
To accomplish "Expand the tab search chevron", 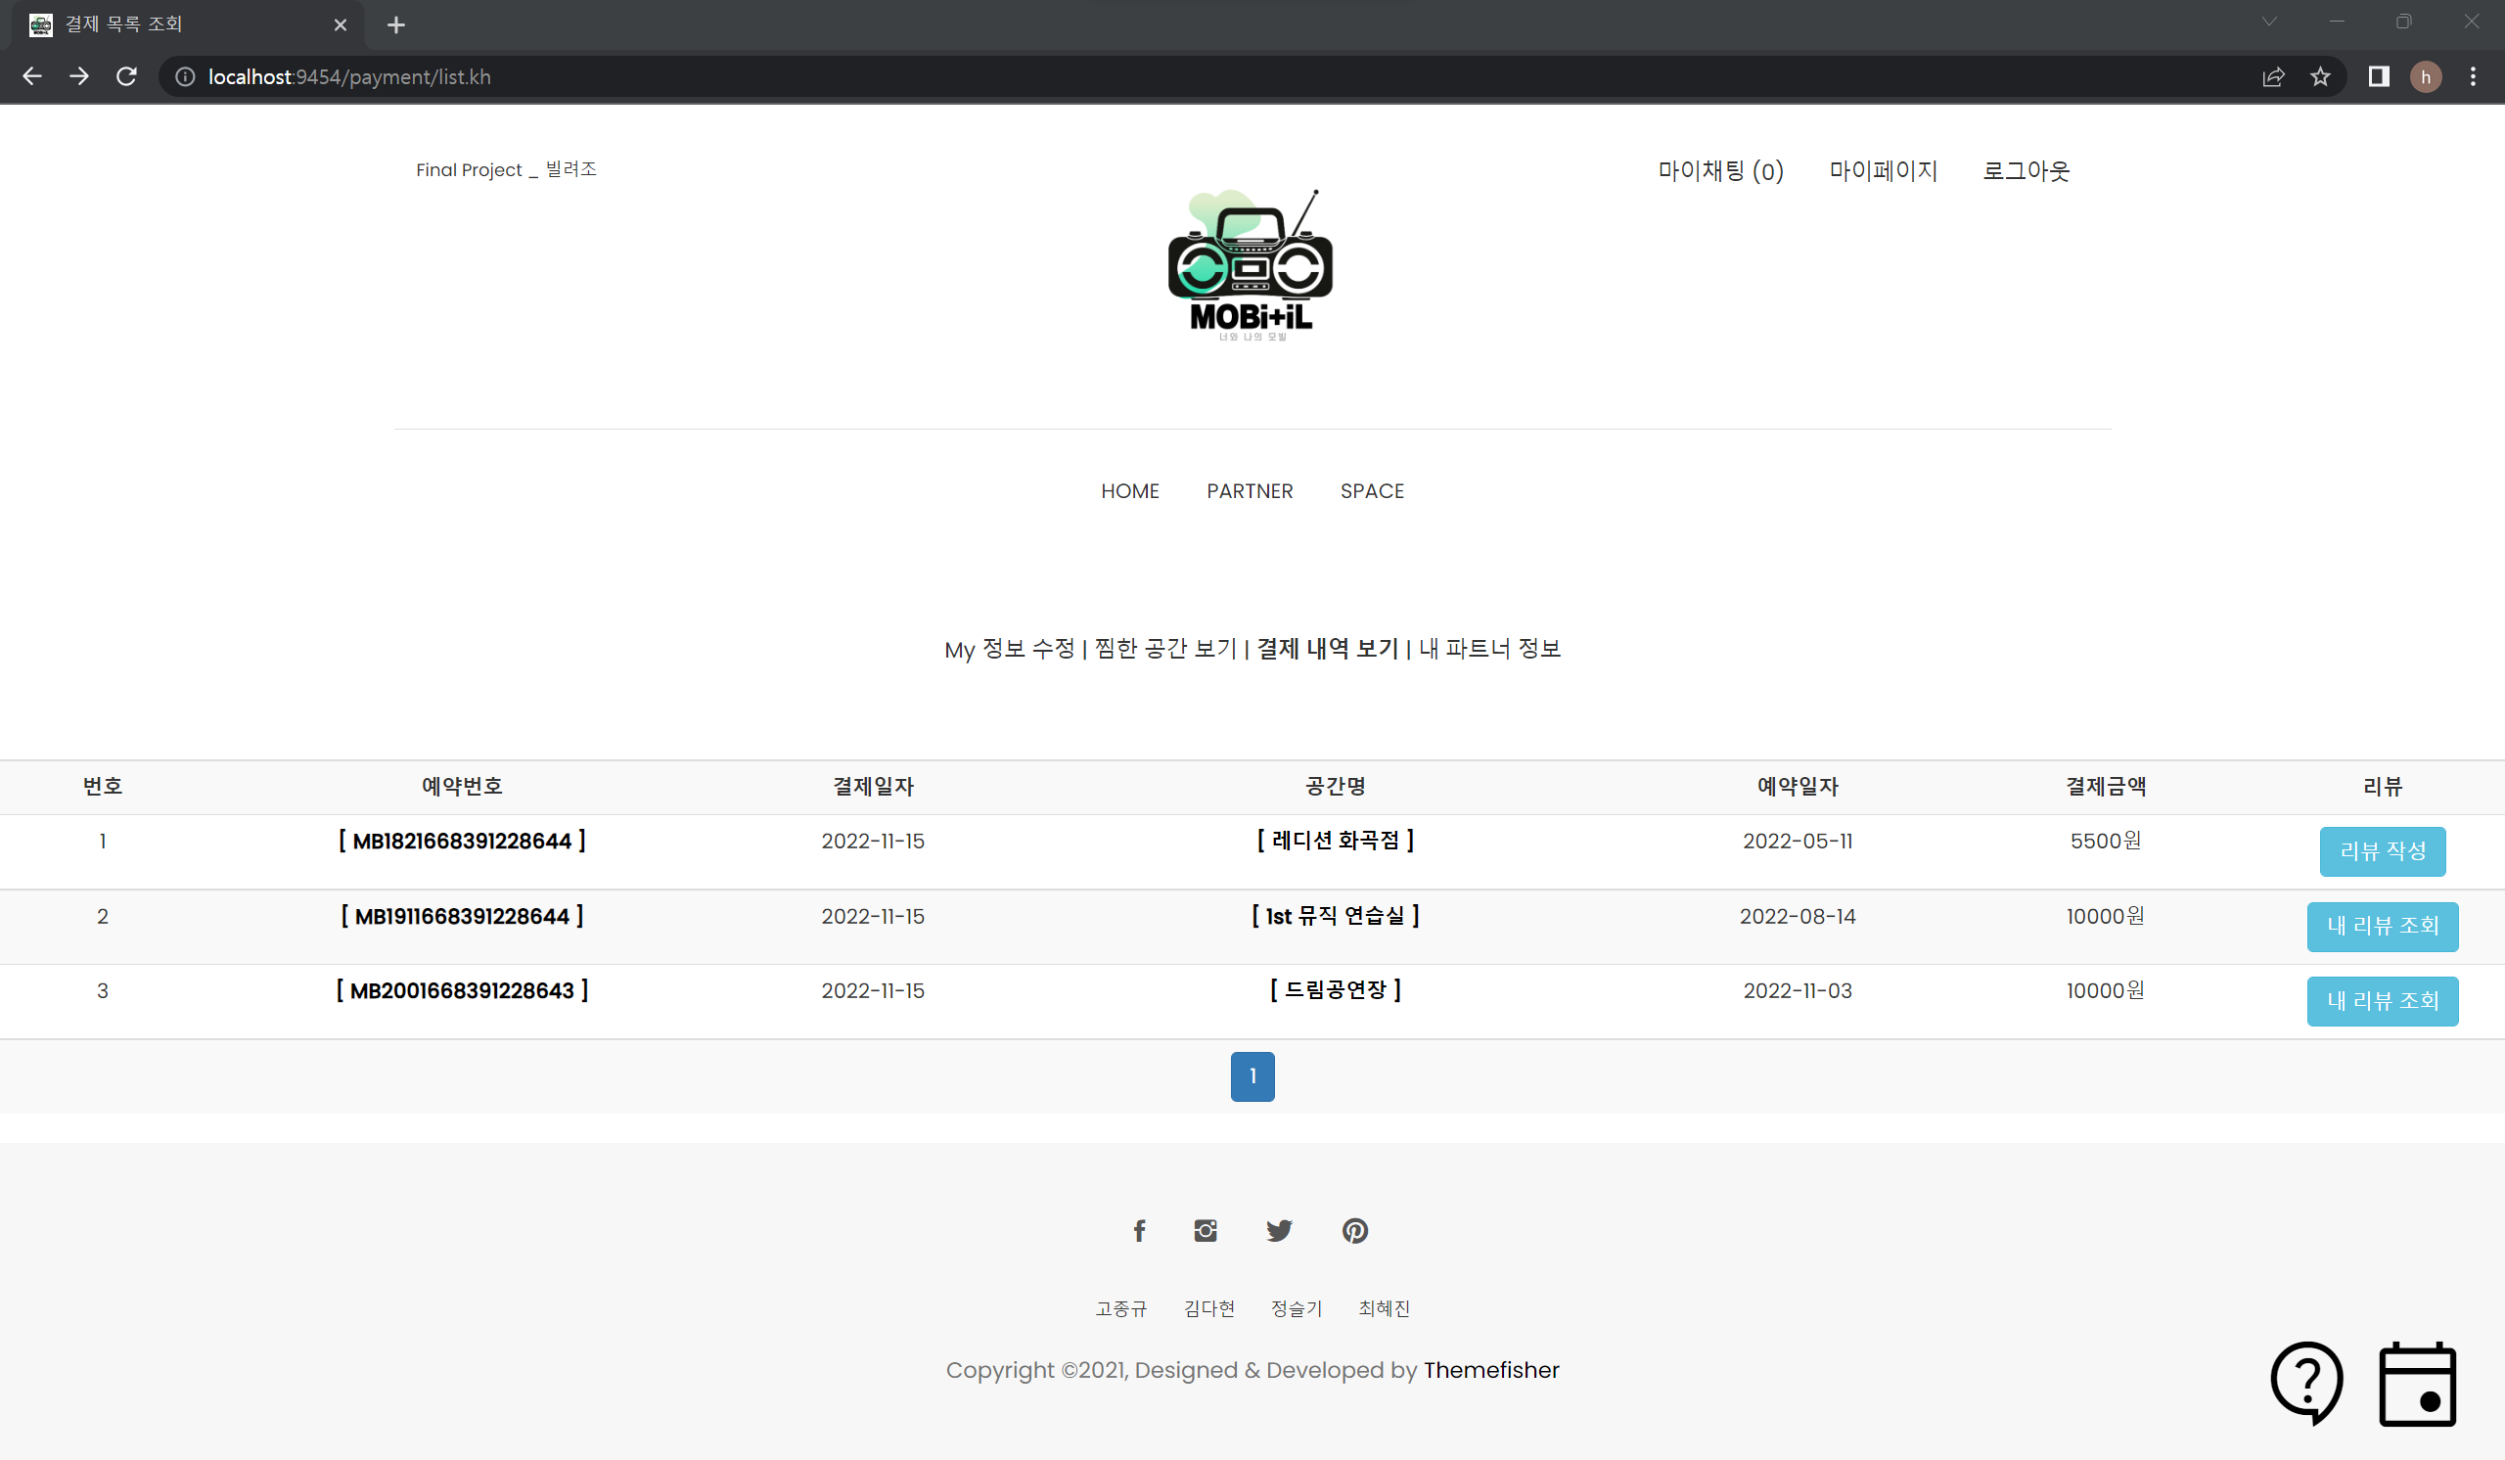I will 2269,22.
